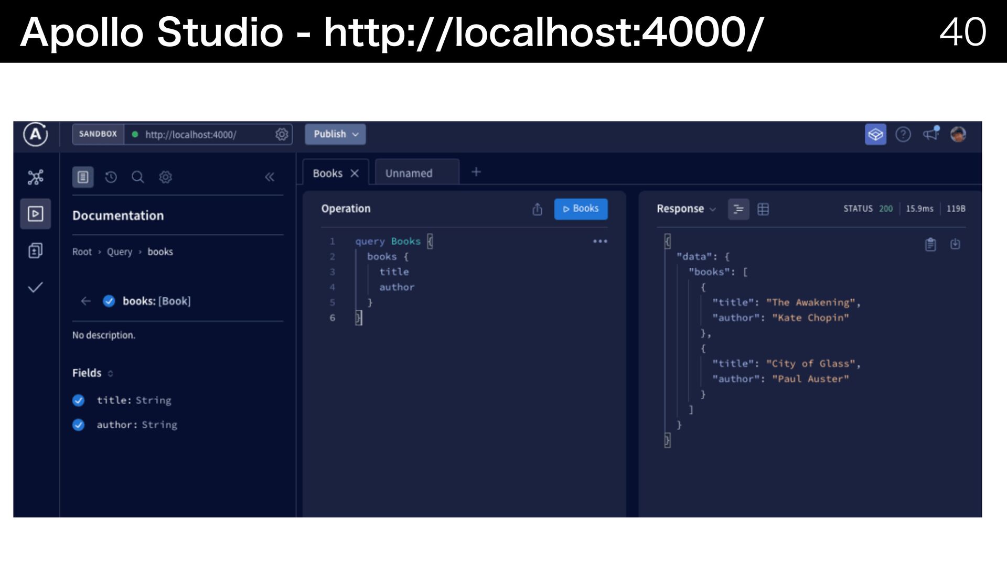Close the Books tab
Image resolution: width=1007 pixels, height=566 pixels.
(x=355, y=173)
